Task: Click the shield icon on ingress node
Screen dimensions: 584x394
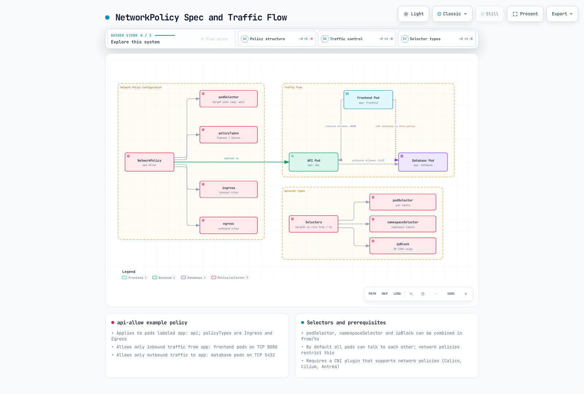Action: tap(203, 184)
